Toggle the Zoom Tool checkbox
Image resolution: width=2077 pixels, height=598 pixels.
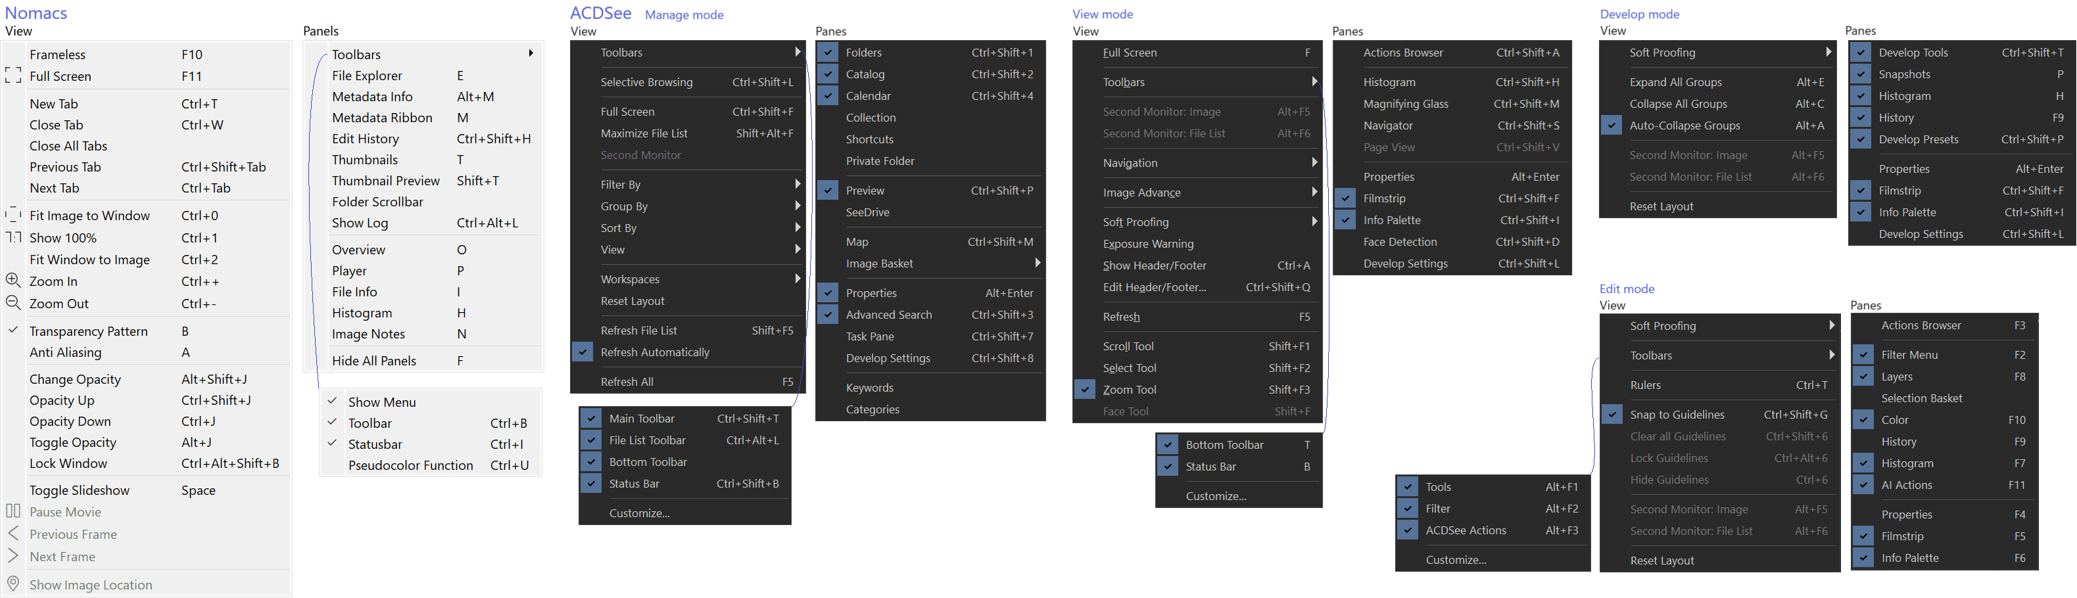1084,389
